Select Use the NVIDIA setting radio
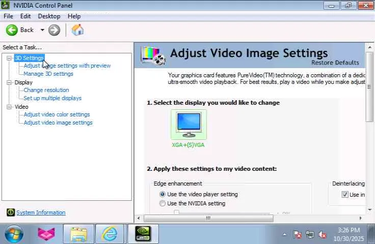 (163, 203)
